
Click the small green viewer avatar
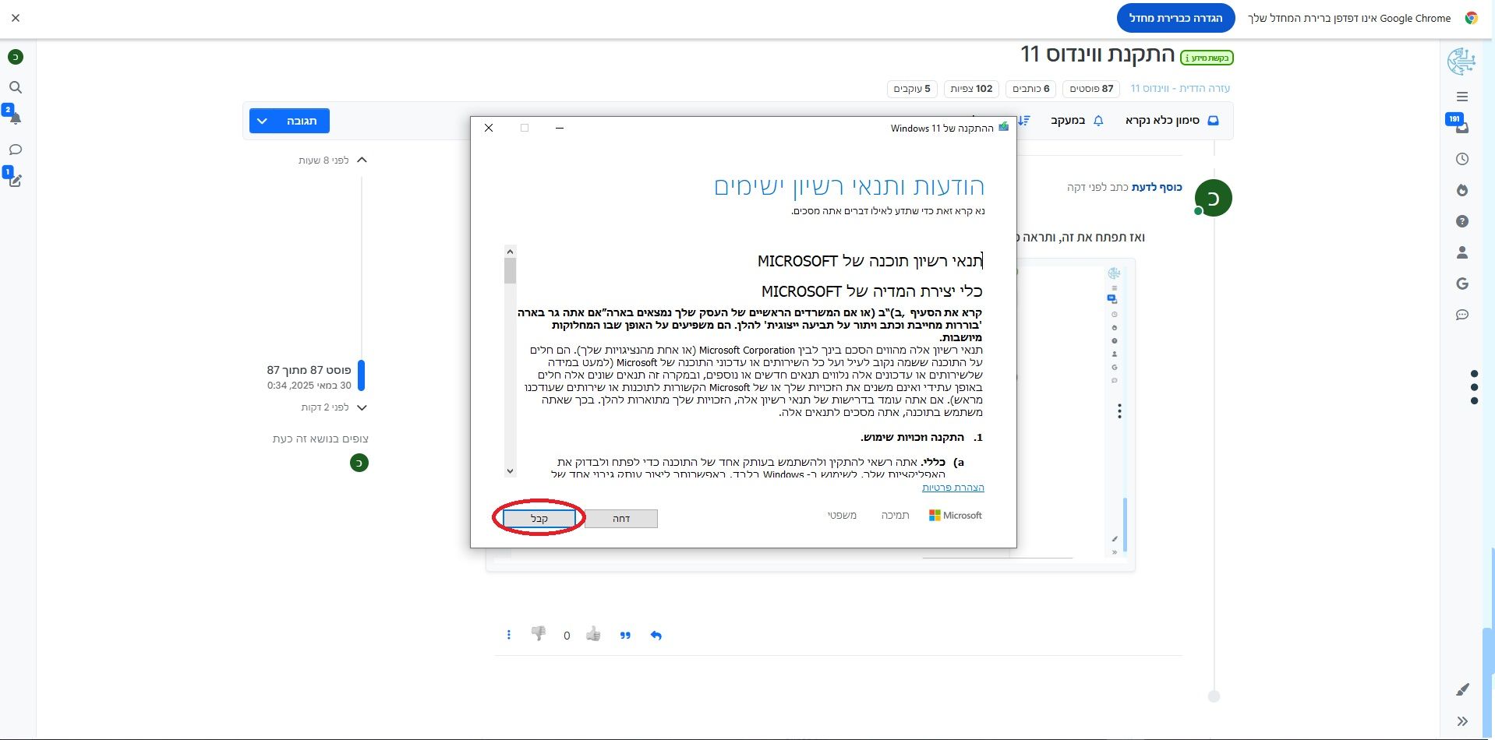359,463
